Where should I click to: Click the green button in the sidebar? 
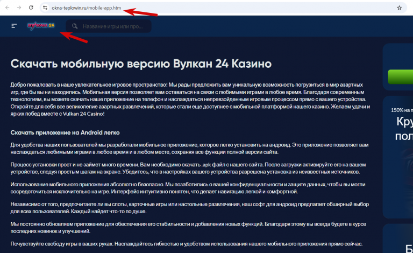400,77
